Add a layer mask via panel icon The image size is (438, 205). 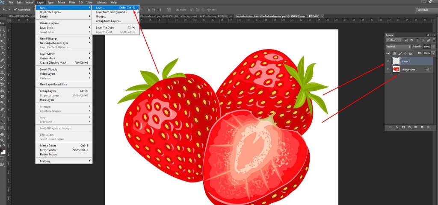(x=403, y=127)
